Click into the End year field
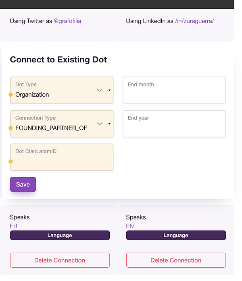Image resolution: width=242 pixels, height=281 pixels. pyautogui.click(x=174, y=127)
